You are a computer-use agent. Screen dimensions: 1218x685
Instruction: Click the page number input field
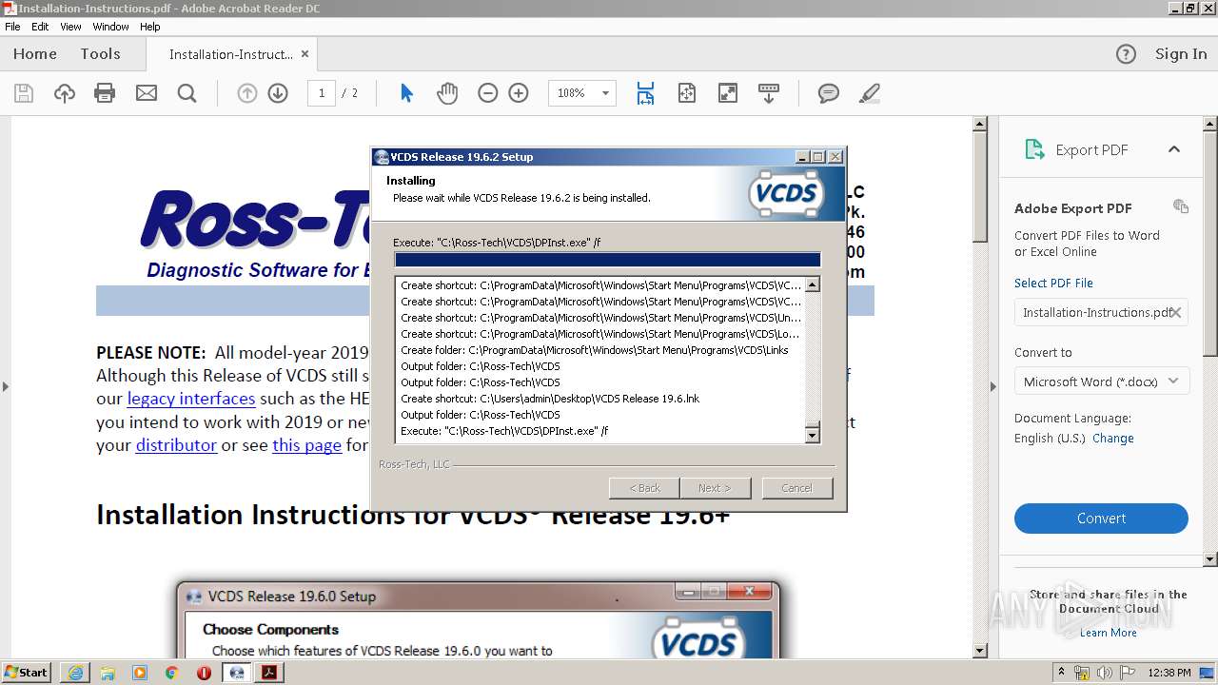[x=322, y=93]
